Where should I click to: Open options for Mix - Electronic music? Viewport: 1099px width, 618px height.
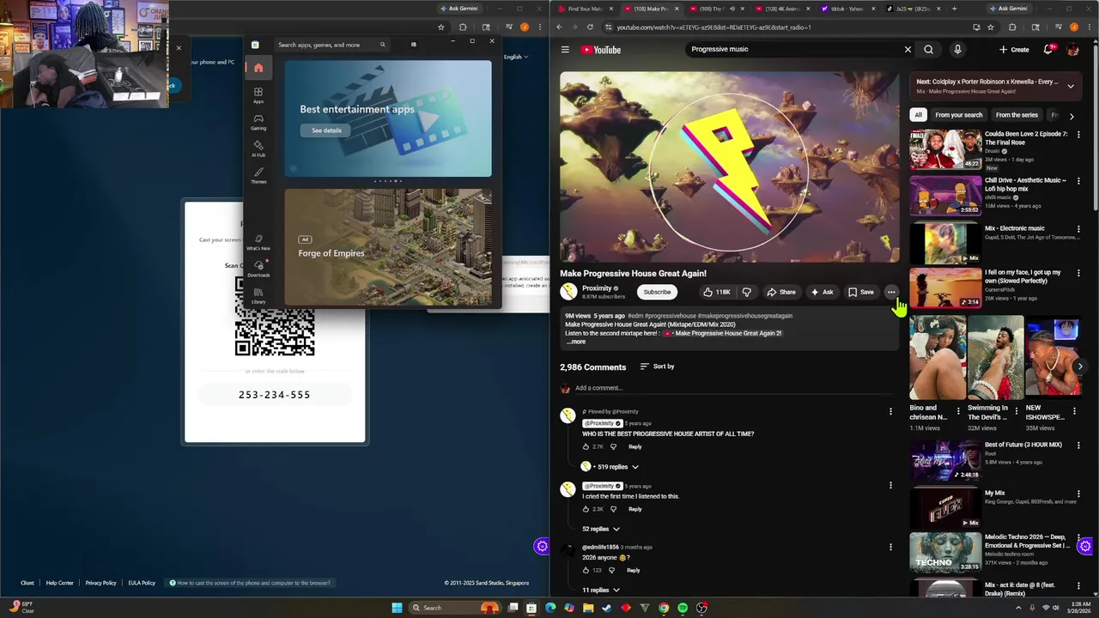click(x=1078, y=230)
